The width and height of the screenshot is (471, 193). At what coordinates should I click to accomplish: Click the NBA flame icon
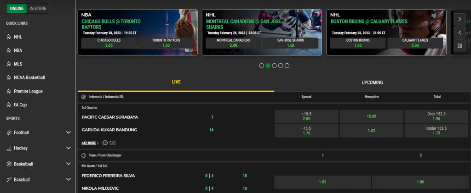8,50
